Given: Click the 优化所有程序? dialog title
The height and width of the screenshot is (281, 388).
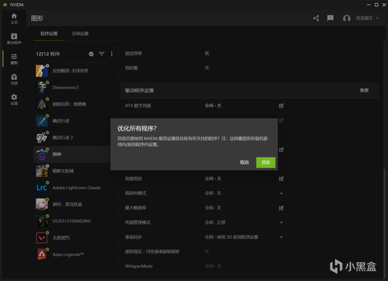Looking at the screenshot, I should (x=137, y=128).
